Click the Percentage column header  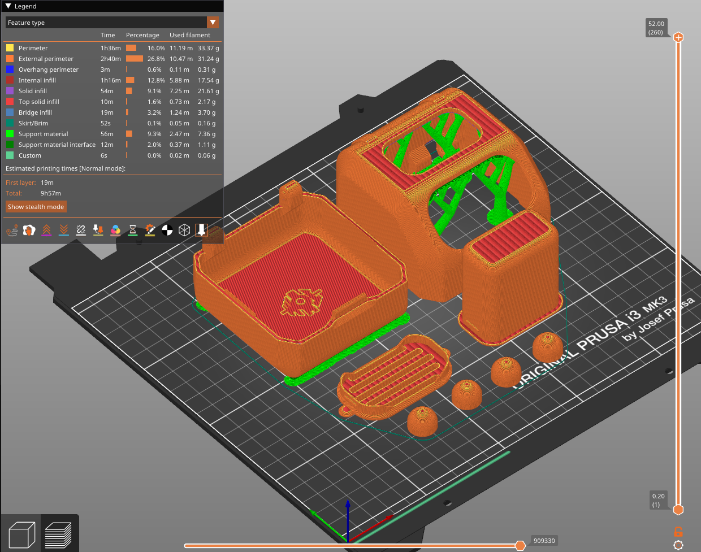(x=142, y=35)
